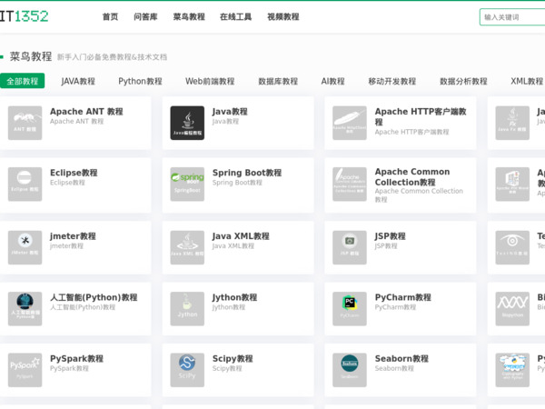Open the Jython教程 title link

coord(234,297)
